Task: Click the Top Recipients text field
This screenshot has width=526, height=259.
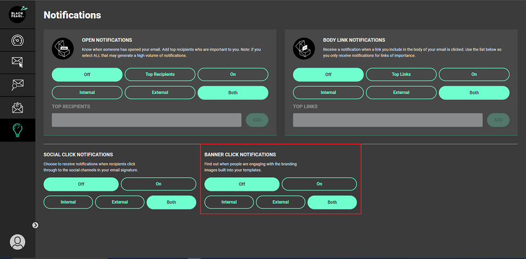Action: (146, 120)
